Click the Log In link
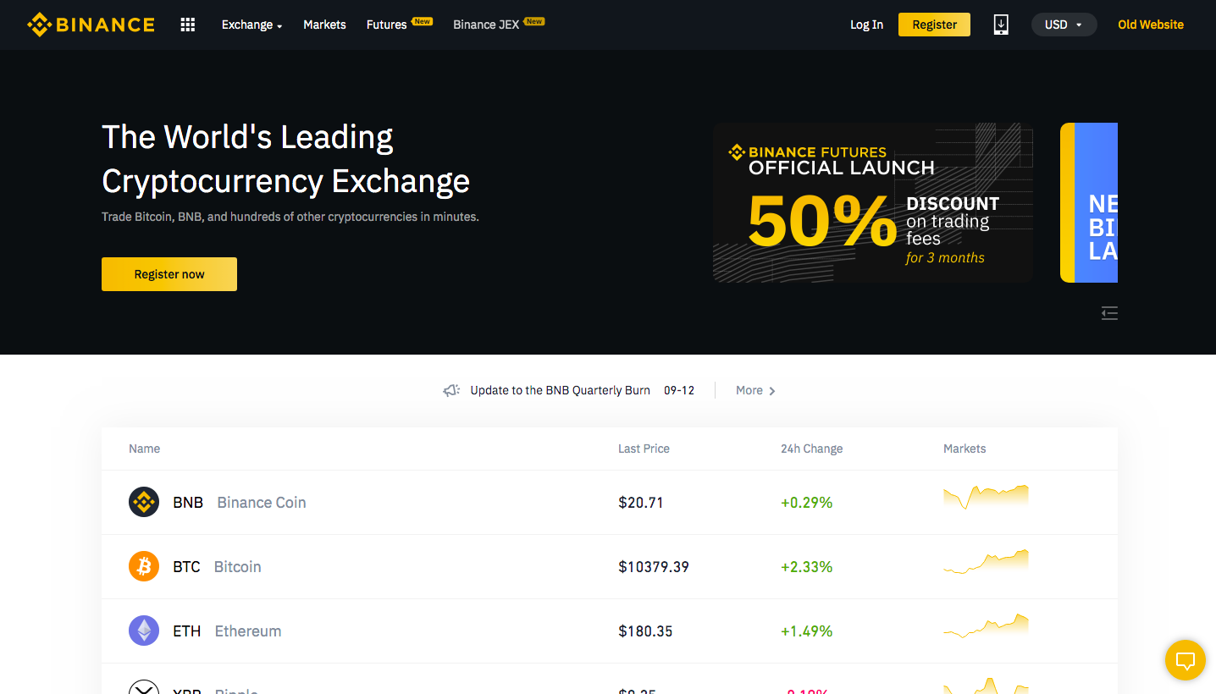Viewport: 1216px width, 694px height. (866, 25)
